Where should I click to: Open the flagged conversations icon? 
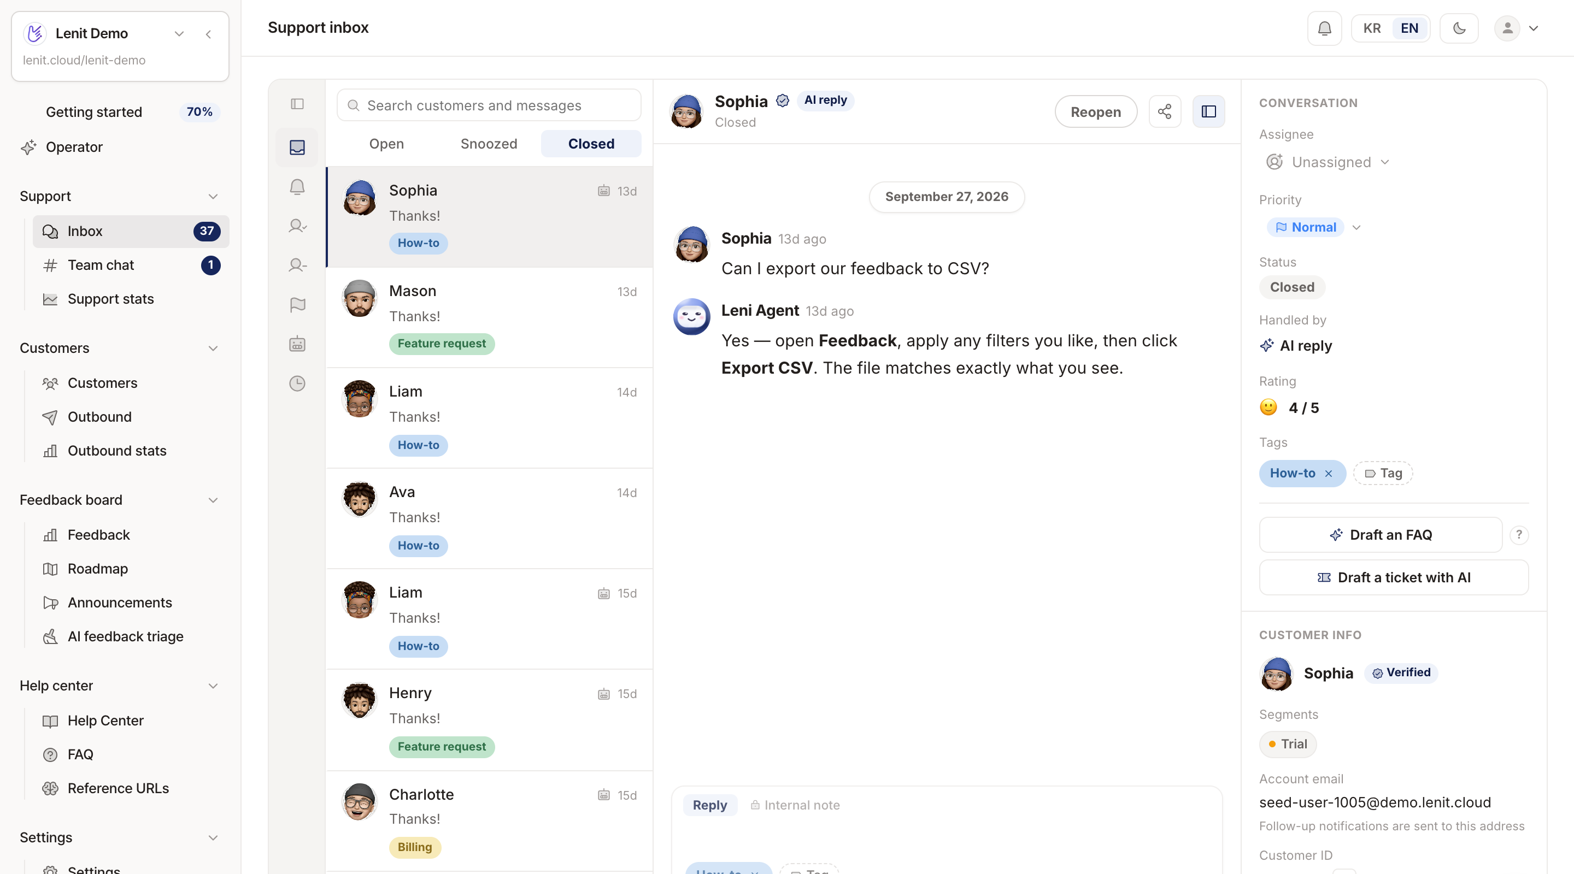[x=297, y=305]
